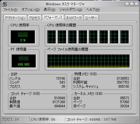140x124 pixels.
Task: Switch to the ネットワーク tab
Action: pyautogui.click(x=74, y=18)
